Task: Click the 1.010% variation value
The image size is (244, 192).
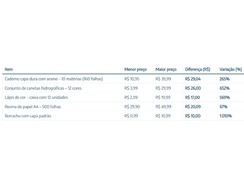Action: (226, 116)
